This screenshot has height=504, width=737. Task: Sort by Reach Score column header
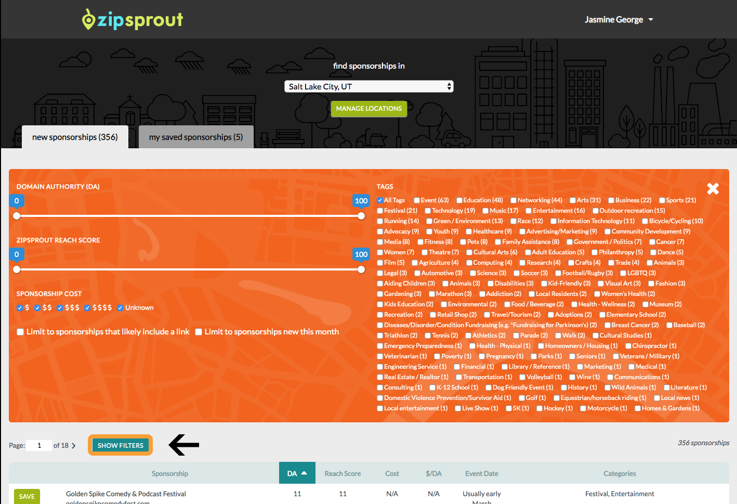[343, 473]
